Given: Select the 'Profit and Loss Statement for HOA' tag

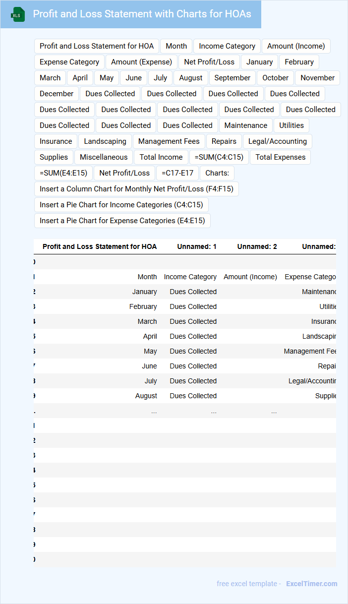Looking at the screenshot, I should pyautogui.click(x=97, y=46).
